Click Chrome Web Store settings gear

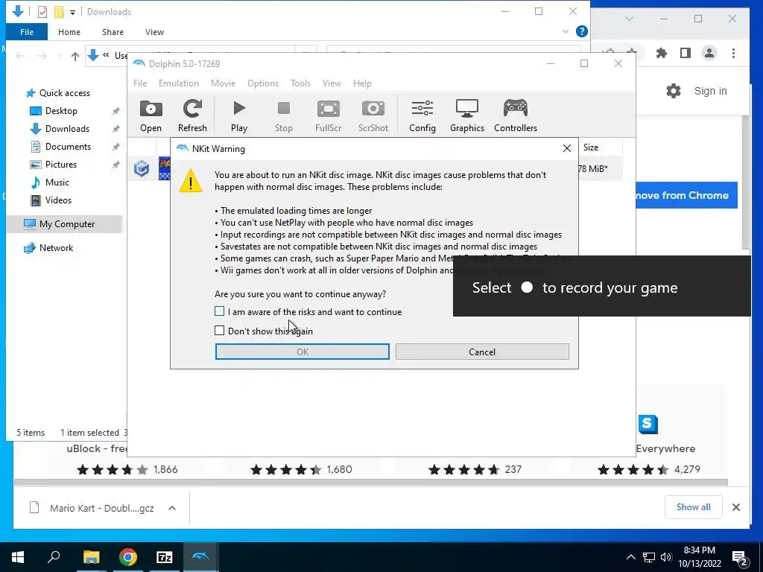[674, 91]
